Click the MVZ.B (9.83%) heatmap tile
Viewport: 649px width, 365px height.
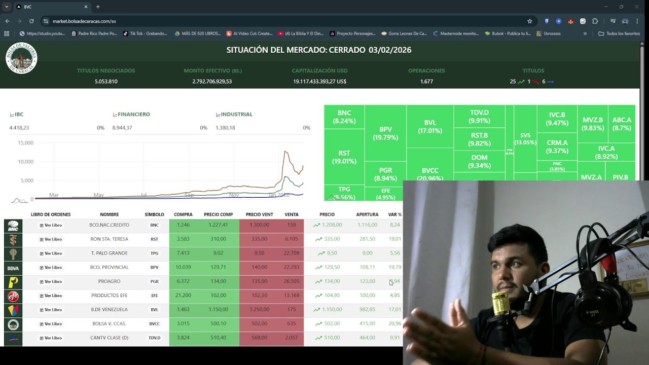coord(592,124)
